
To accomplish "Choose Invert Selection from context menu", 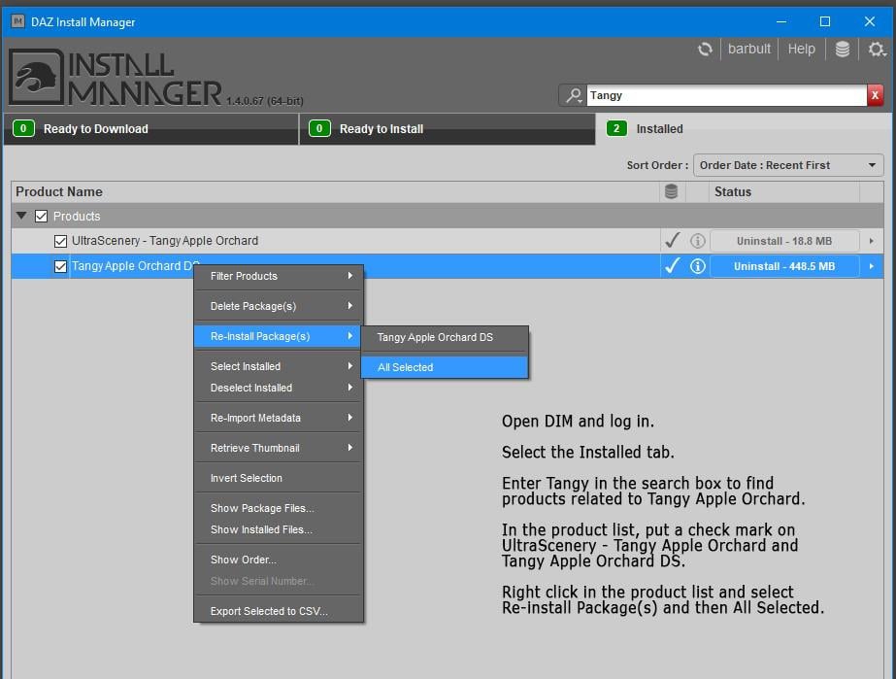I will (x=279, y=478).
